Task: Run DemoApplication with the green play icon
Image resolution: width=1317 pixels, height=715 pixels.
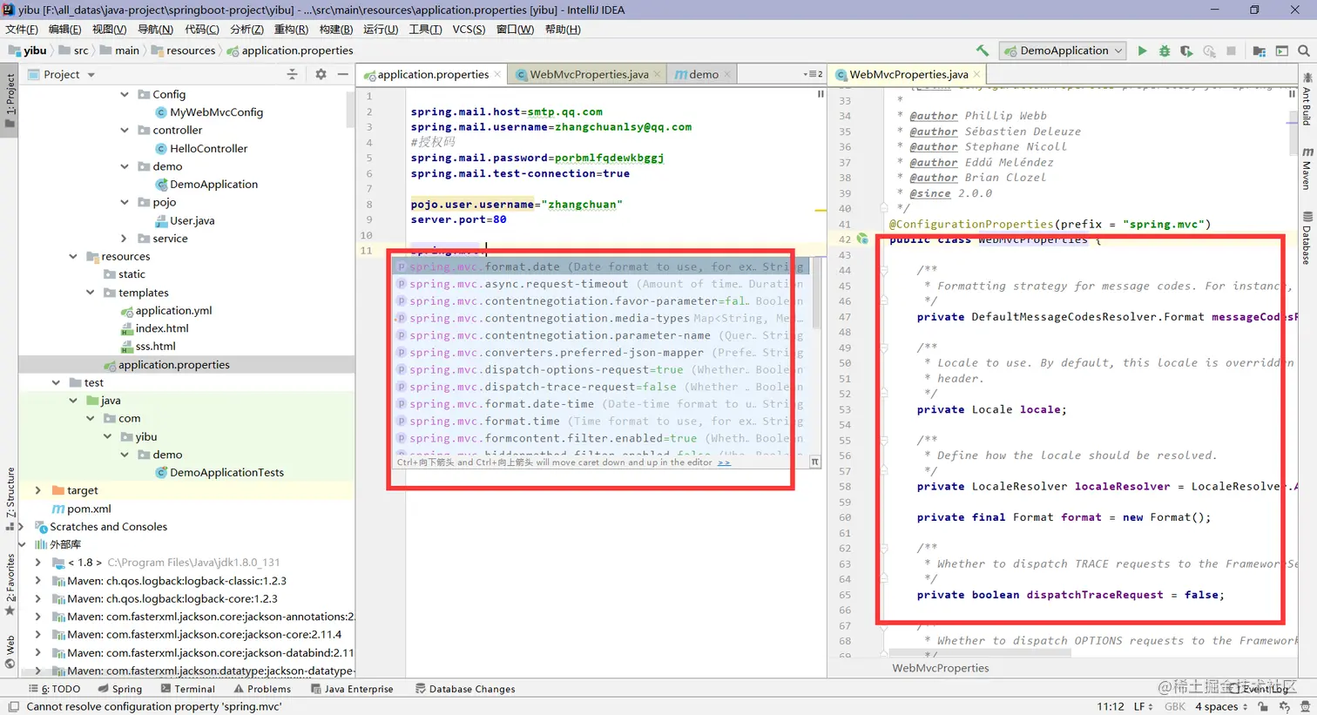Action: 1142,51
